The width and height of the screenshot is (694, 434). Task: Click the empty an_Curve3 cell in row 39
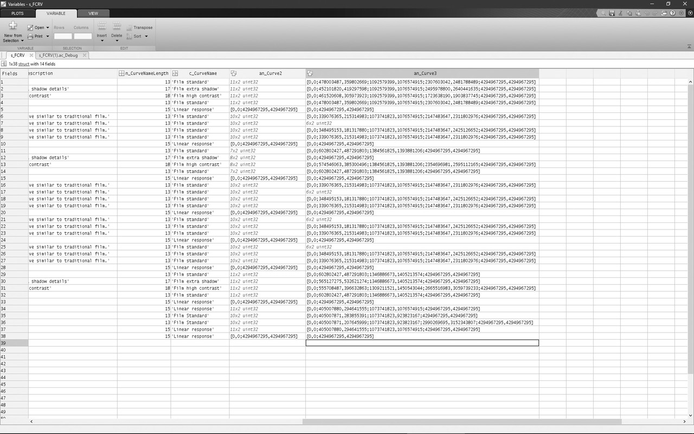click(x=422, y=343)
